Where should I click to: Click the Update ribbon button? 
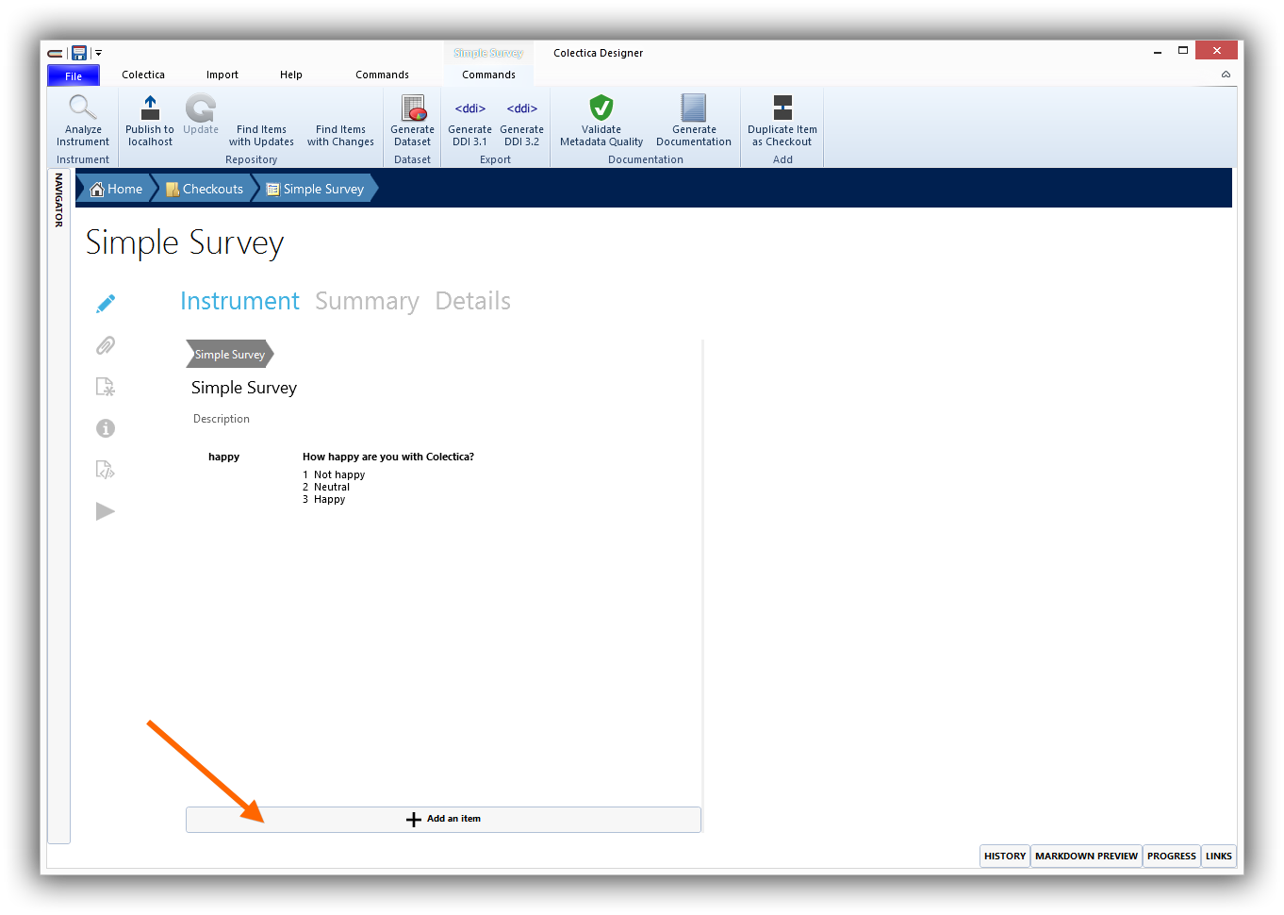point(201,115)
